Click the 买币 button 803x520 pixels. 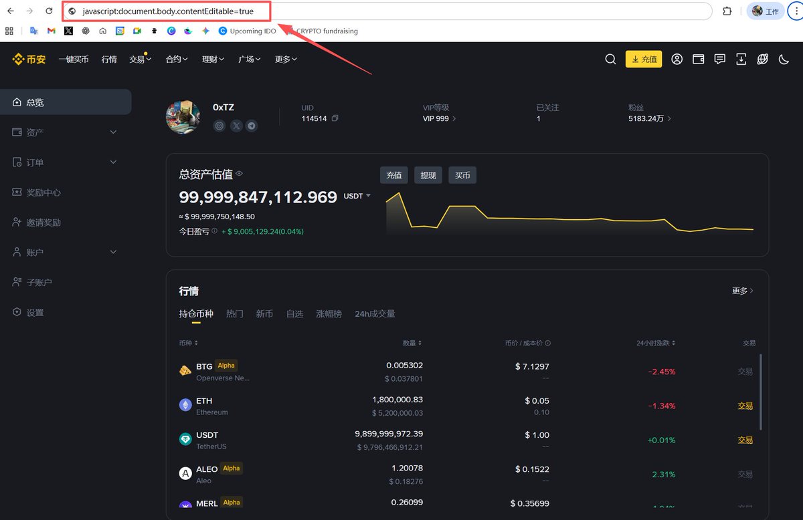point(462,175)
